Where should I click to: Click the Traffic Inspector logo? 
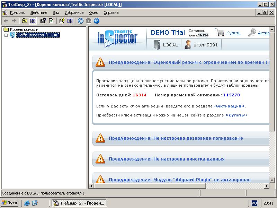click(117, 38)
